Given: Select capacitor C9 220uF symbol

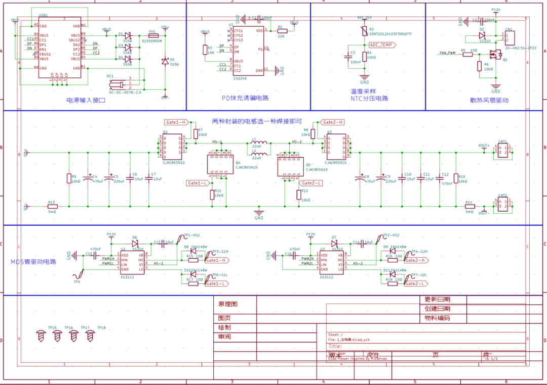Looking at the screenshot, I should tap(381, 178).
